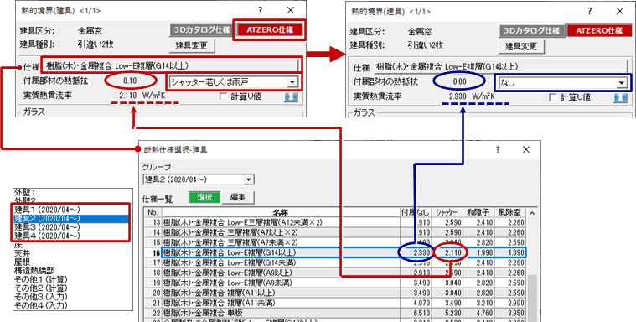Click the ? help icon in right 熱的境界 dialog
Image resolution: width=636 pixels, height=322 pixels.
click(590, 11)
